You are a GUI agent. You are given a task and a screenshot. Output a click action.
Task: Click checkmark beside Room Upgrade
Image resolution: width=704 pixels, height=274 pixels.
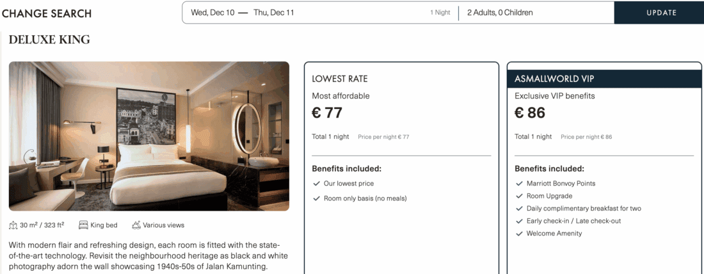[519, 196]
